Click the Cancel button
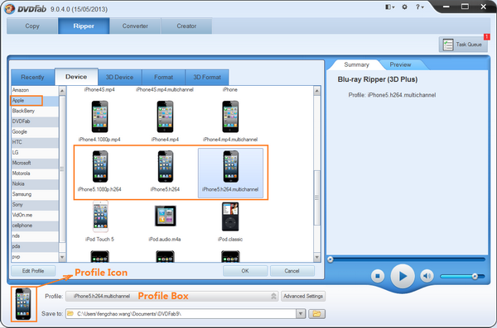The width and height of the screenshot is (497, 328). [292, 271]
